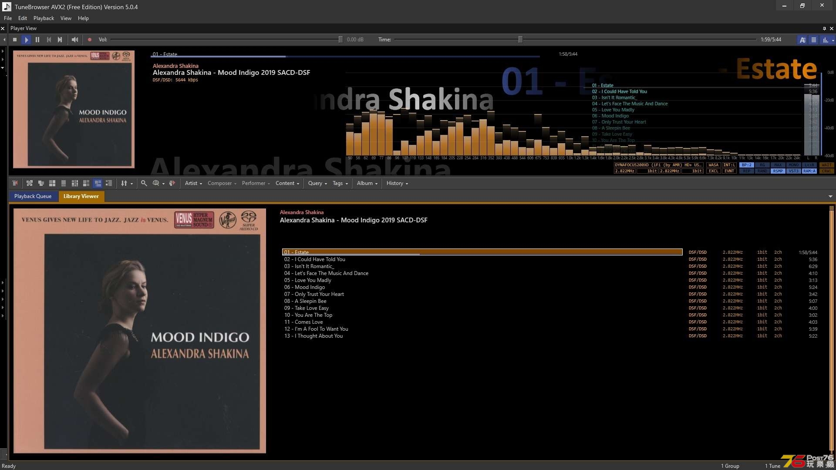Toggle the RSMP resample indicator
Viewport: 836px width, 470px height.
click(x=778, y=171)
